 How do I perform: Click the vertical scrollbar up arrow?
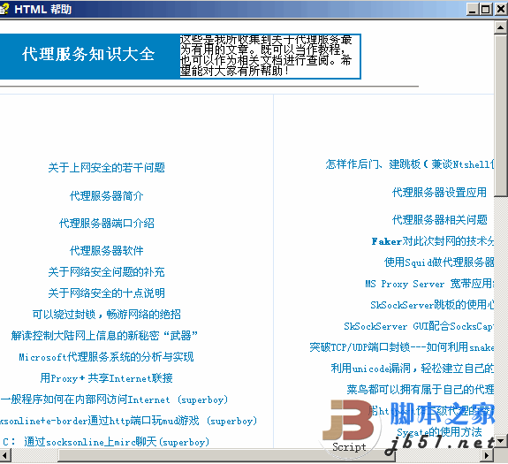(x=501, y=28)
